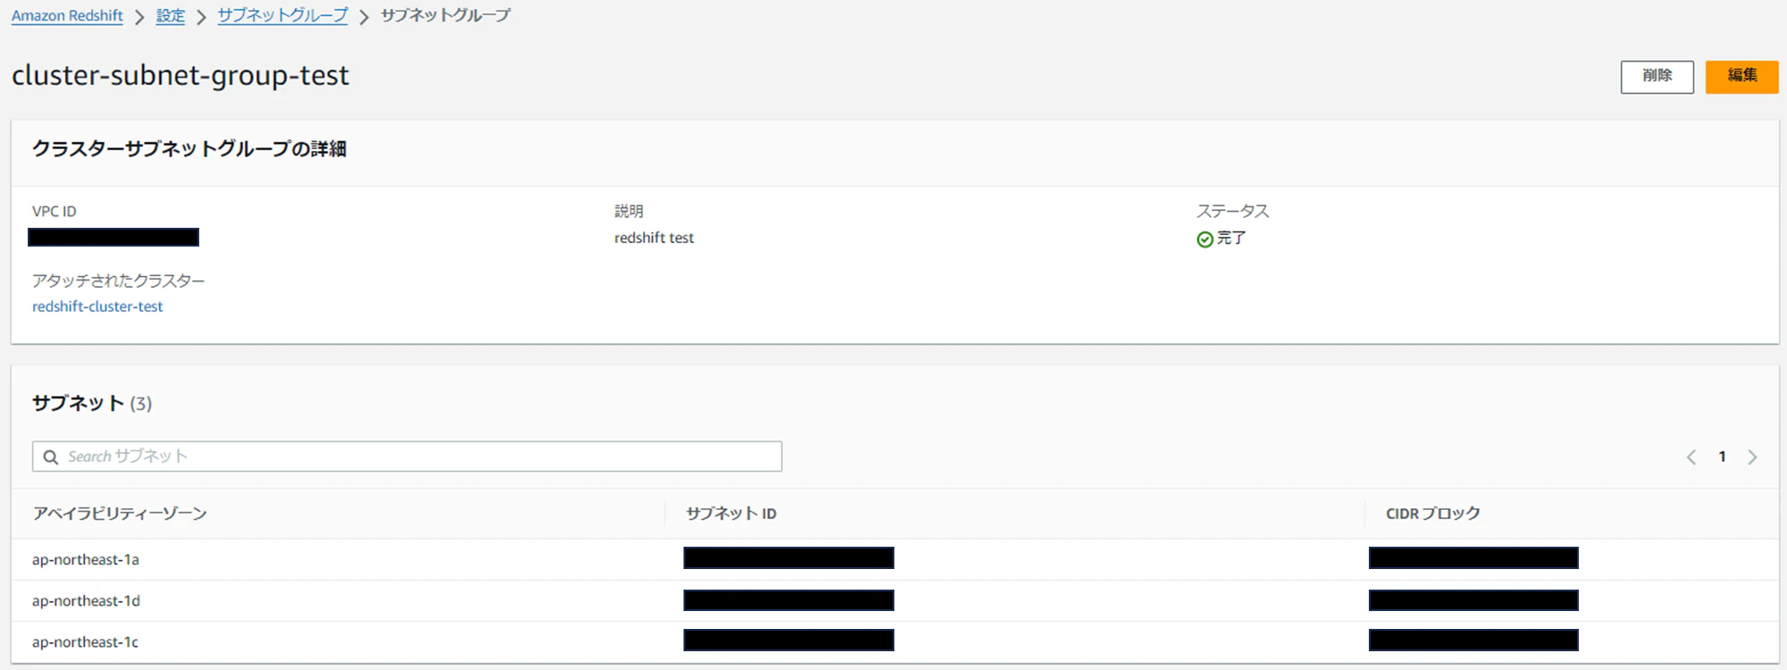Click the 削除 delete button

(x=1657, y=77)
